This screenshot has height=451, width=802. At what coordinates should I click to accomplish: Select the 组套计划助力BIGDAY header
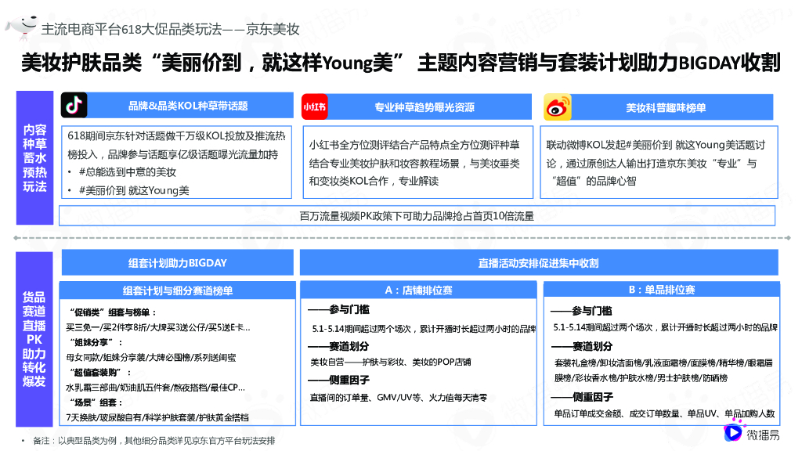[178, 263]
